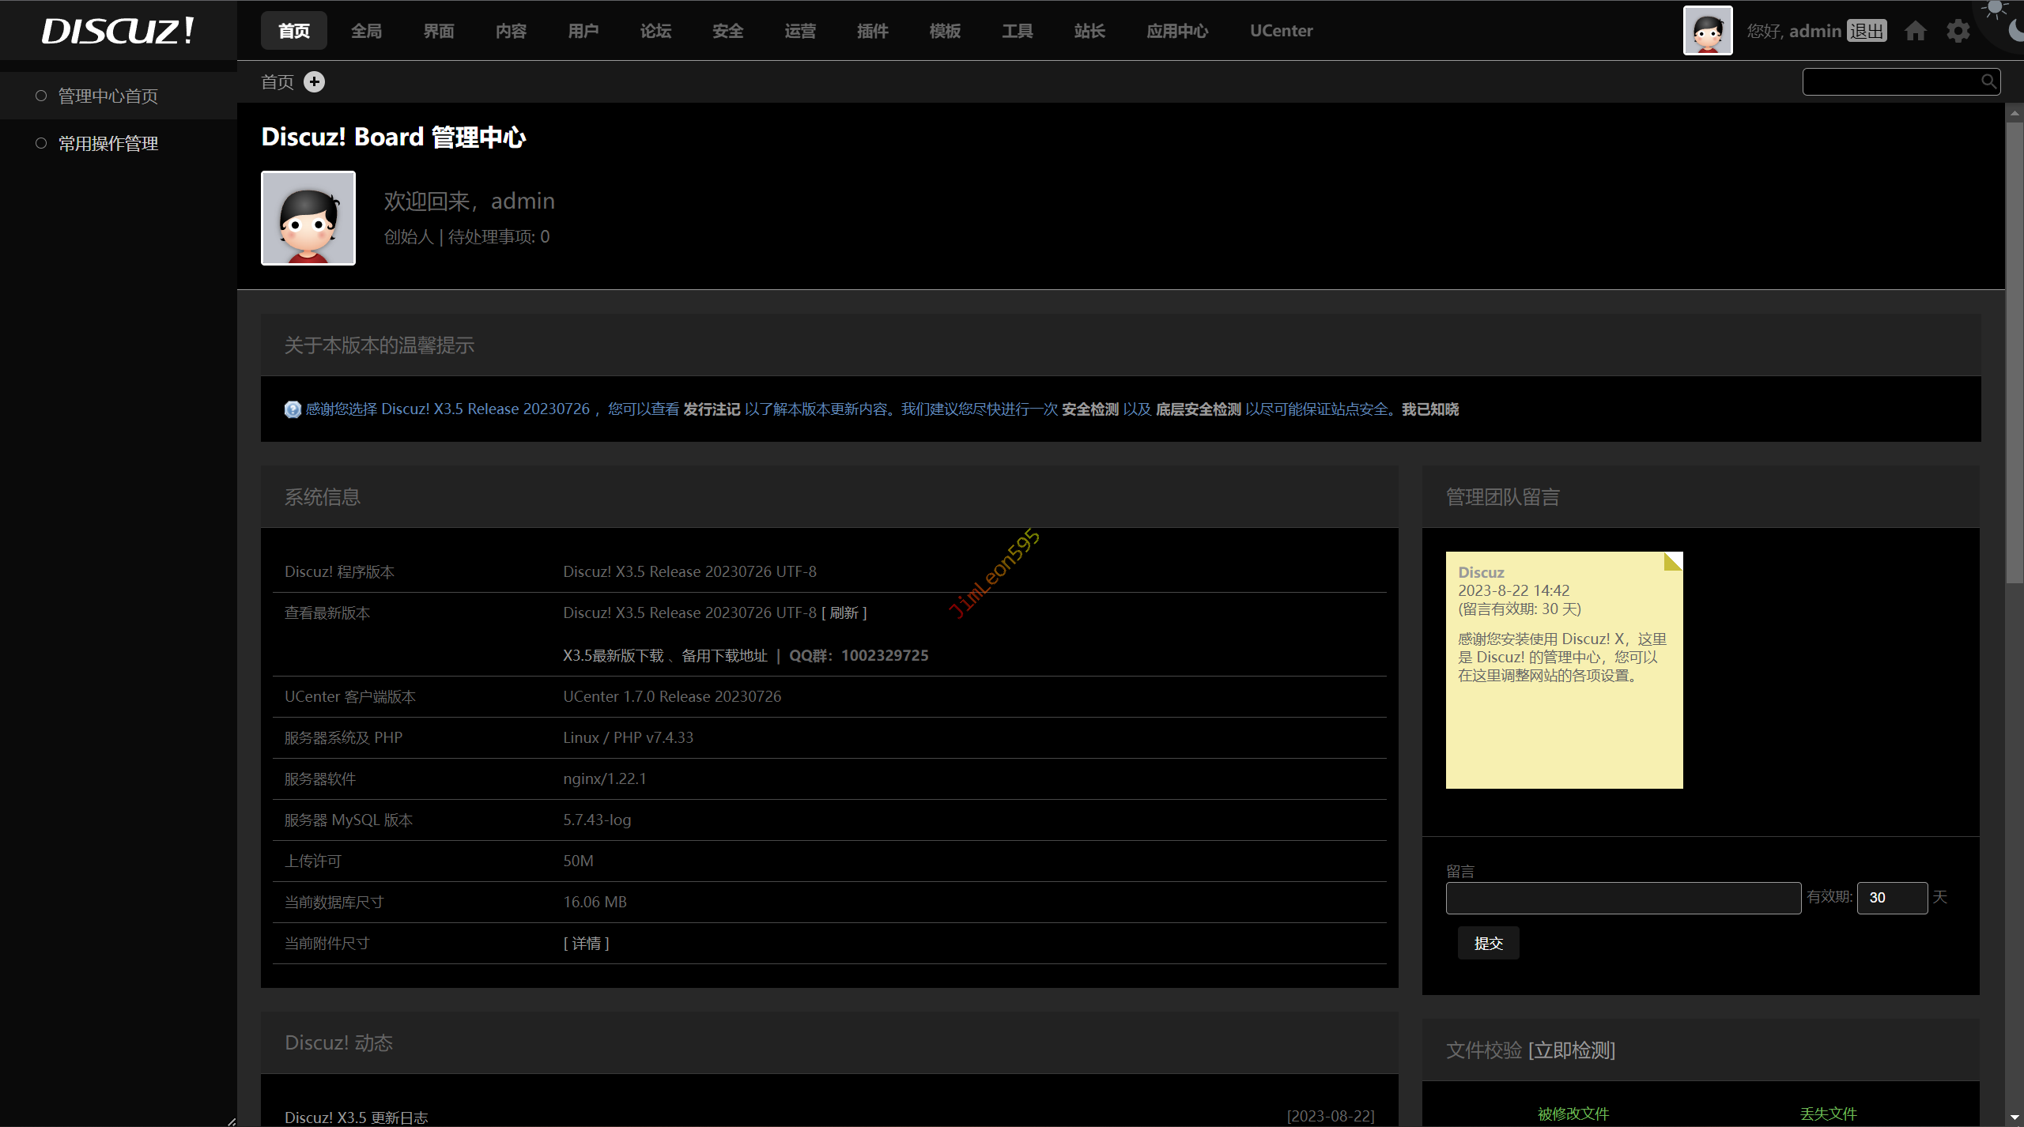Switch to the UCenter tab
The width and height of the screenshot is (2024, 1127).
[x=1281, y=31]
